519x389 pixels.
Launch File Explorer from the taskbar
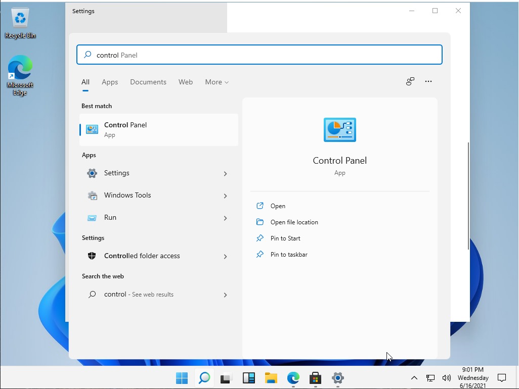tap(271, 378)
